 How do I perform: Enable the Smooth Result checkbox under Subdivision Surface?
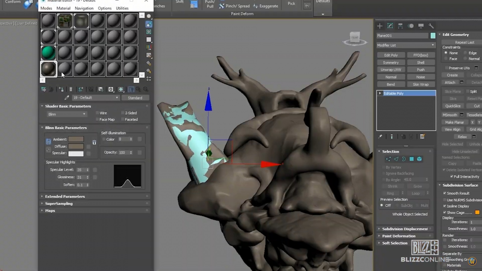[445, 193]
